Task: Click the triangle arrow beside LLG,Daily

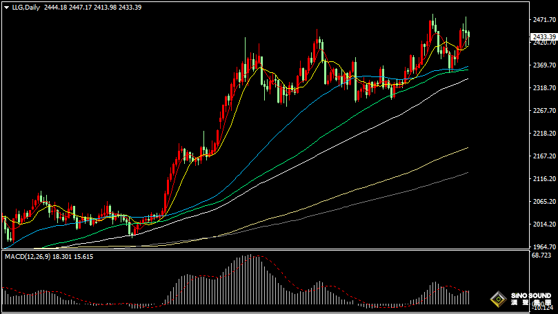Action: click(7, 7)
